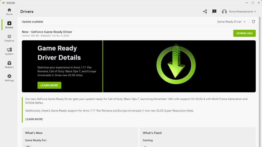Click the user profile avatar
The image size is (262, 147).
[224, 12]
